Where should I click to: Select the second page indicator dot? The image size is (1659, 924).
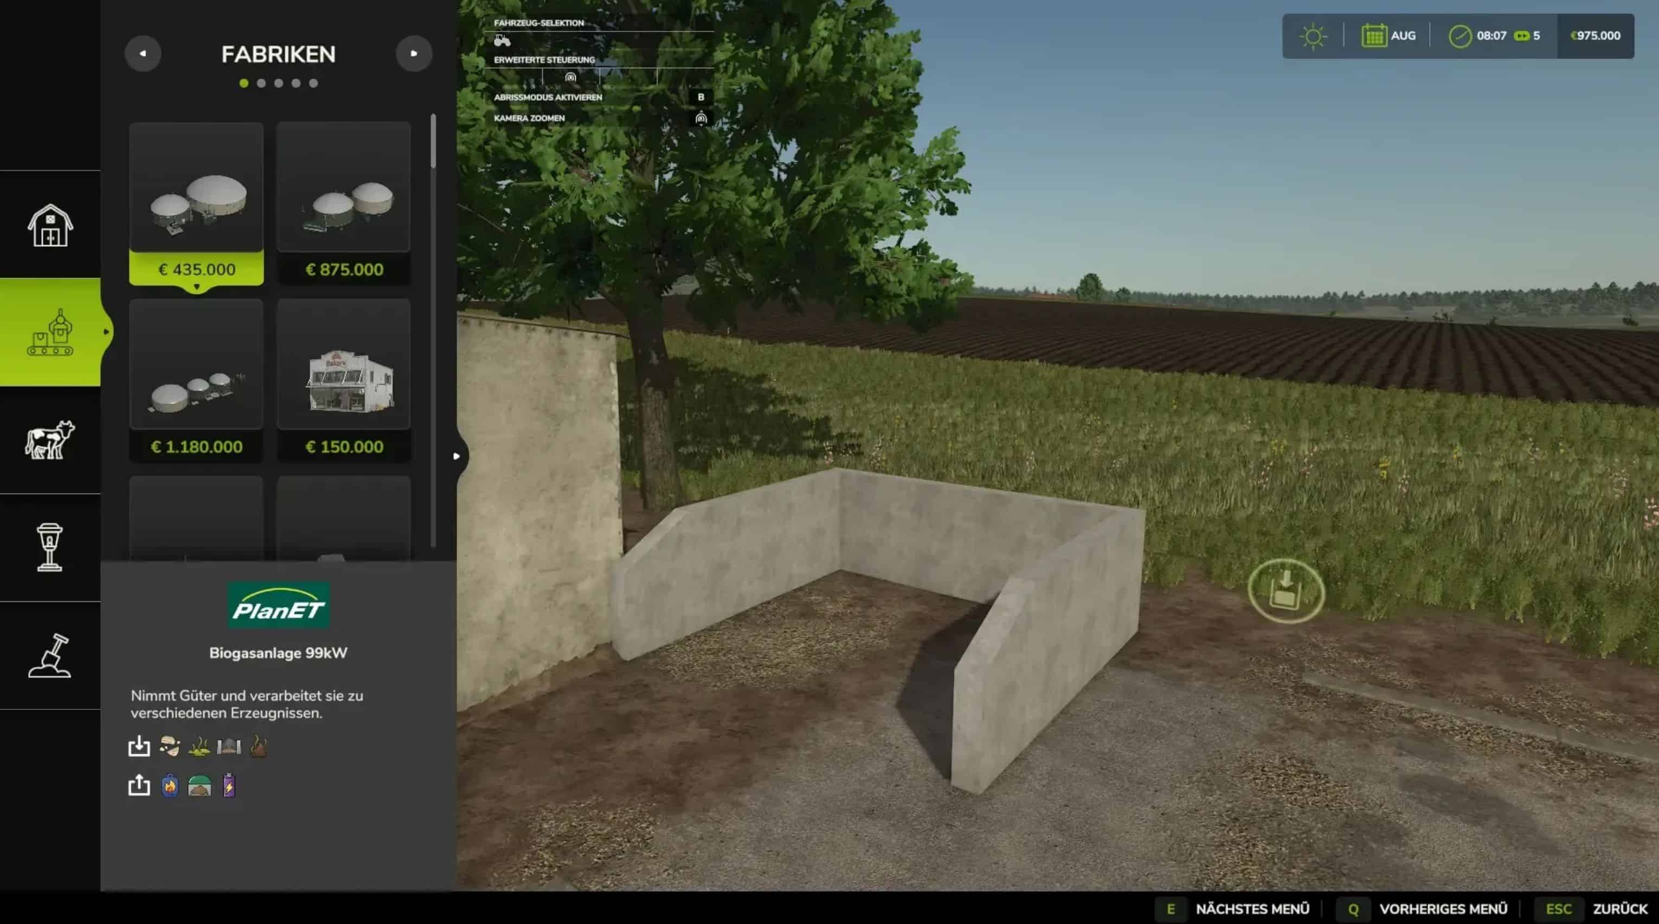(261, 83)
